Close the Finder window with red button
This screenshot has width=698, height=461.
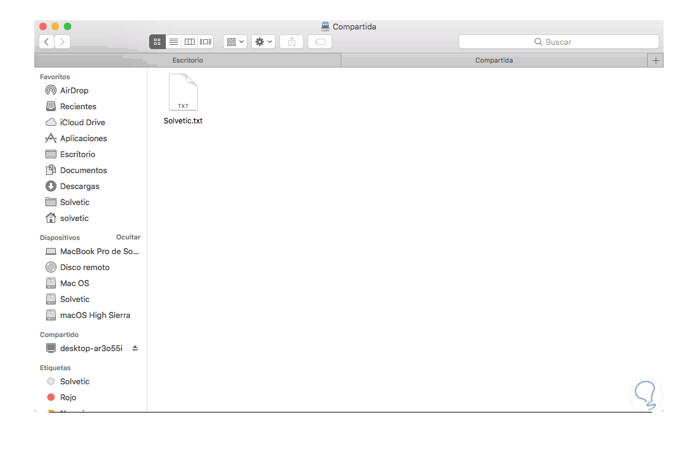(43, 26)
